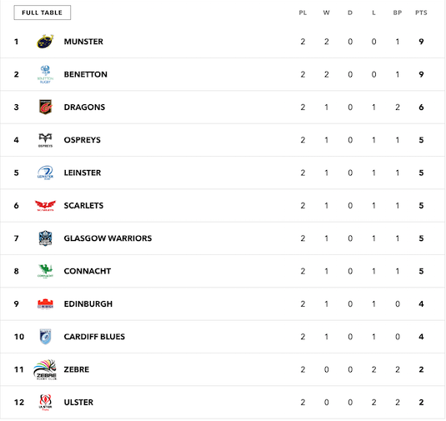The width and height of the screenshot is (446, 421).
Task: Select the Glasgow Warriors badge
Action: point(45,238)
